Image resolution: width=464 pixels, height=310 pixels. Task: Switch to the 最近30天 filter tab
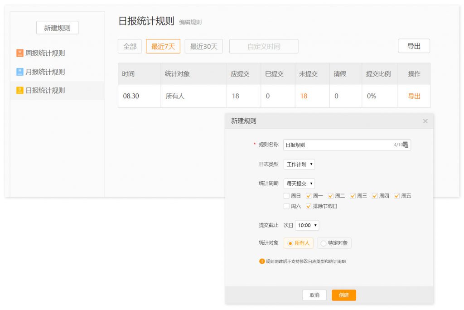(x=203, y=46)
